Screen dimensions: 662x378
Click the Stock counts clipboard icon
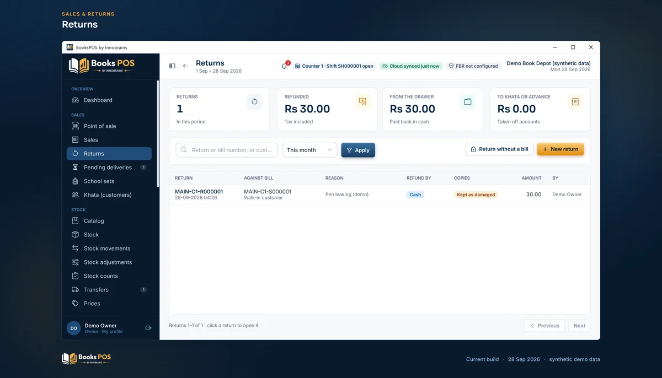(x=76, y=276)
